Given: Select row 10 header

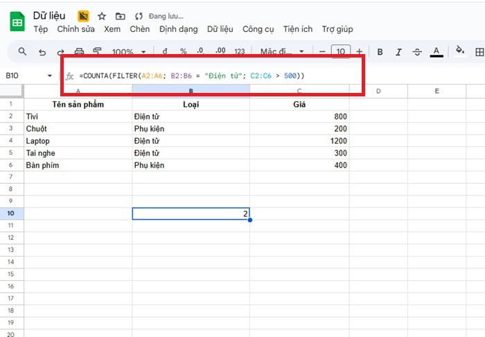Looking at the screenshot, I should tap(11, 213).
